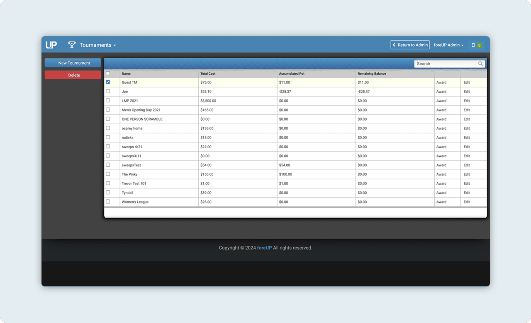Click the red Delete button
531x323 pixels.
point(73,75)
